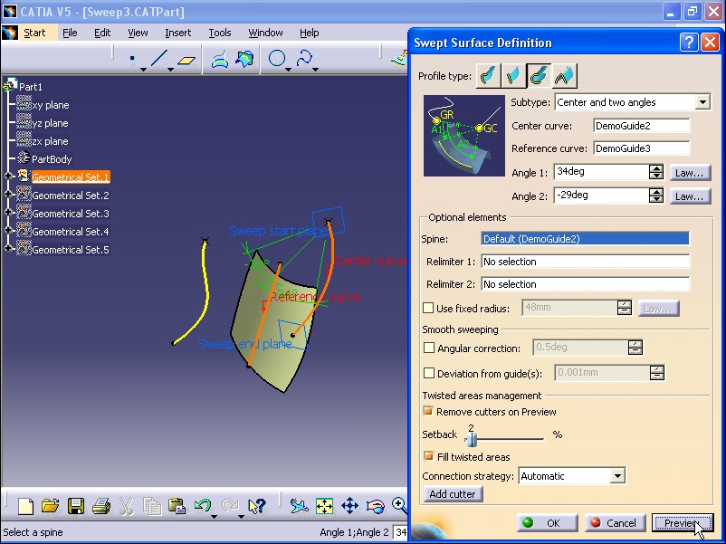Select the Conic profile type icon
726x544 pixels.
click(x=564, y=75)
